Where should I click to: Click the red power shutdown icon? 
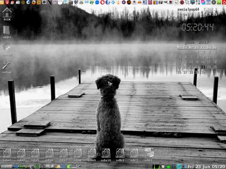tap(224, 2)
